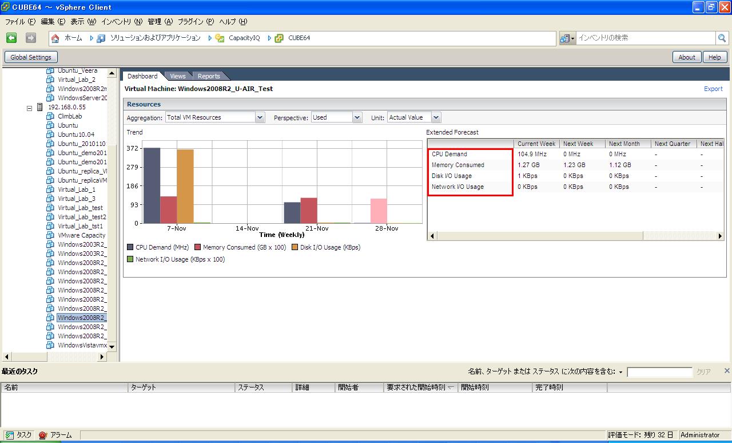
Task: Select the ClimbLab VM in tree
Action: tap(70, 116)
